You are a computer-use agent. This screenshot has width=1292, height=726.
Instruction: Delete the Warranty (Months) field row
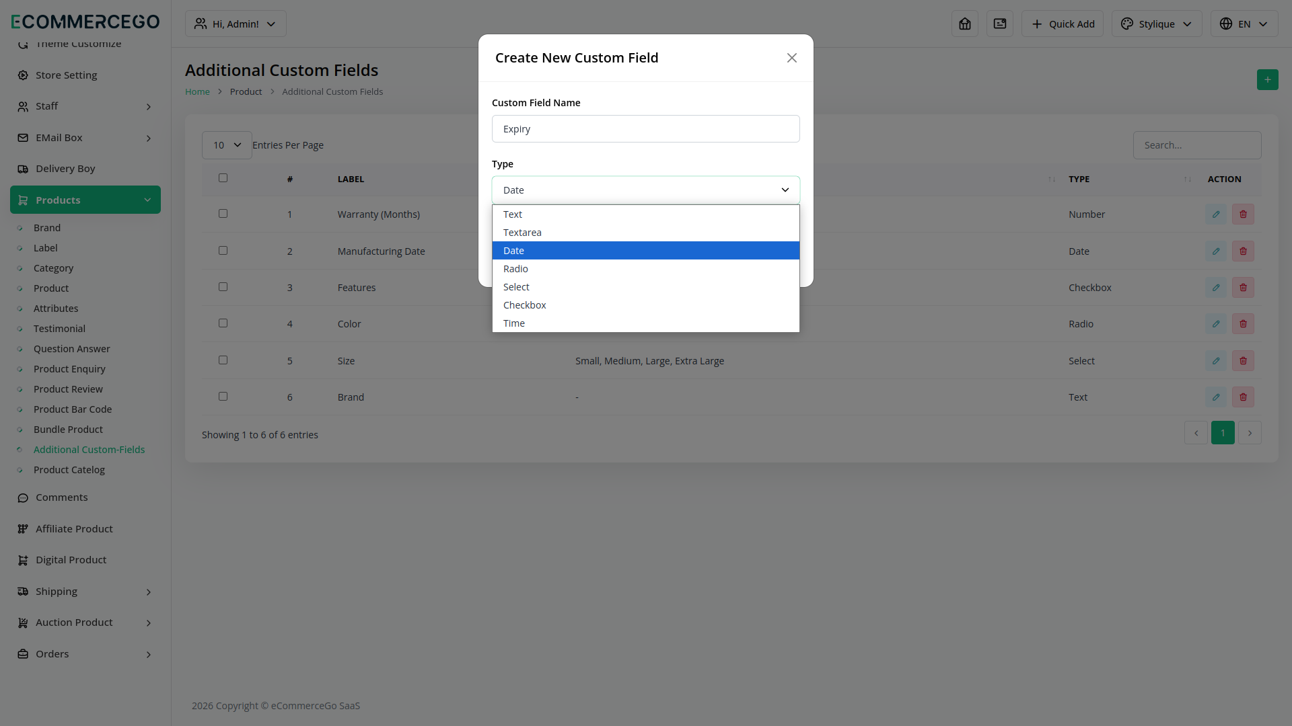[x=1243, y=214]
